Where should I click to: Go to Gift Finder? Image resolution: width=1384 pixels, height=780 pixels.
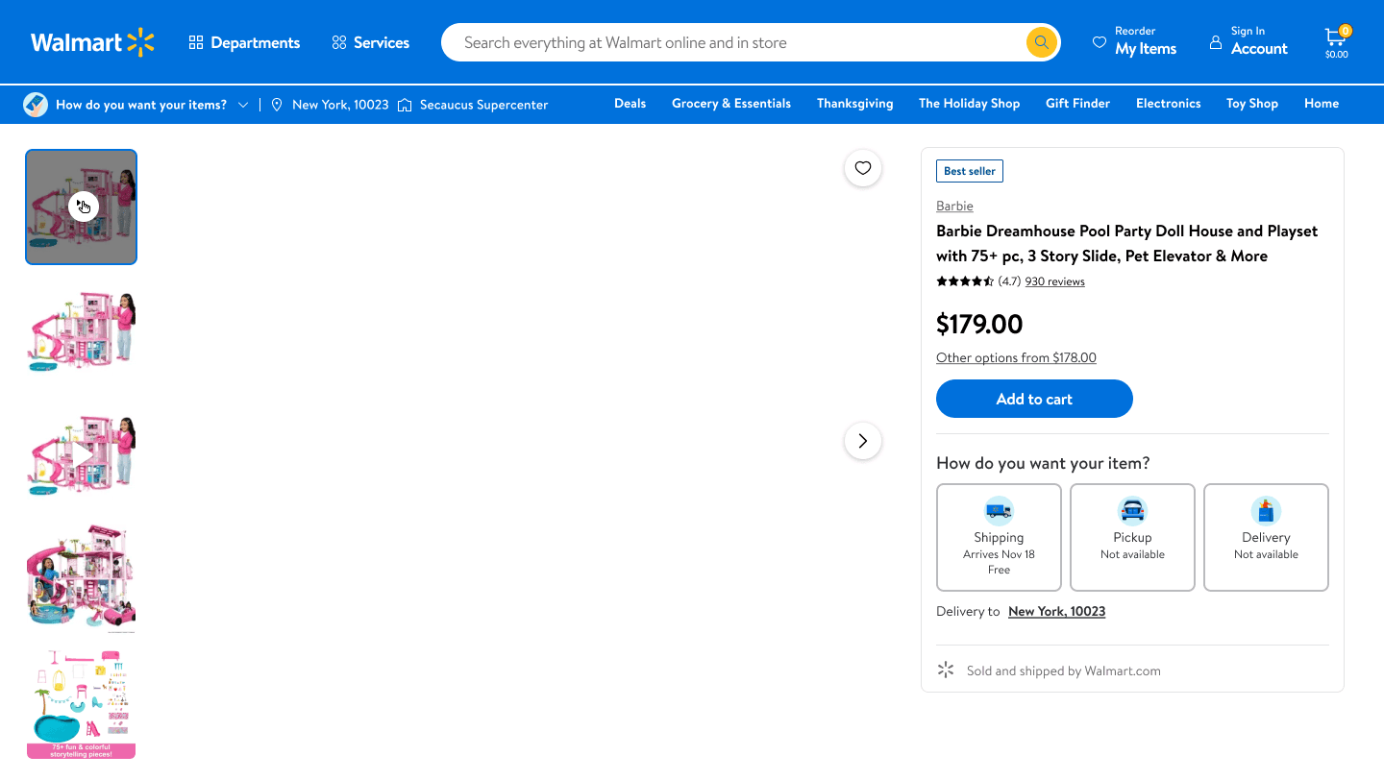click(1077, 103)
